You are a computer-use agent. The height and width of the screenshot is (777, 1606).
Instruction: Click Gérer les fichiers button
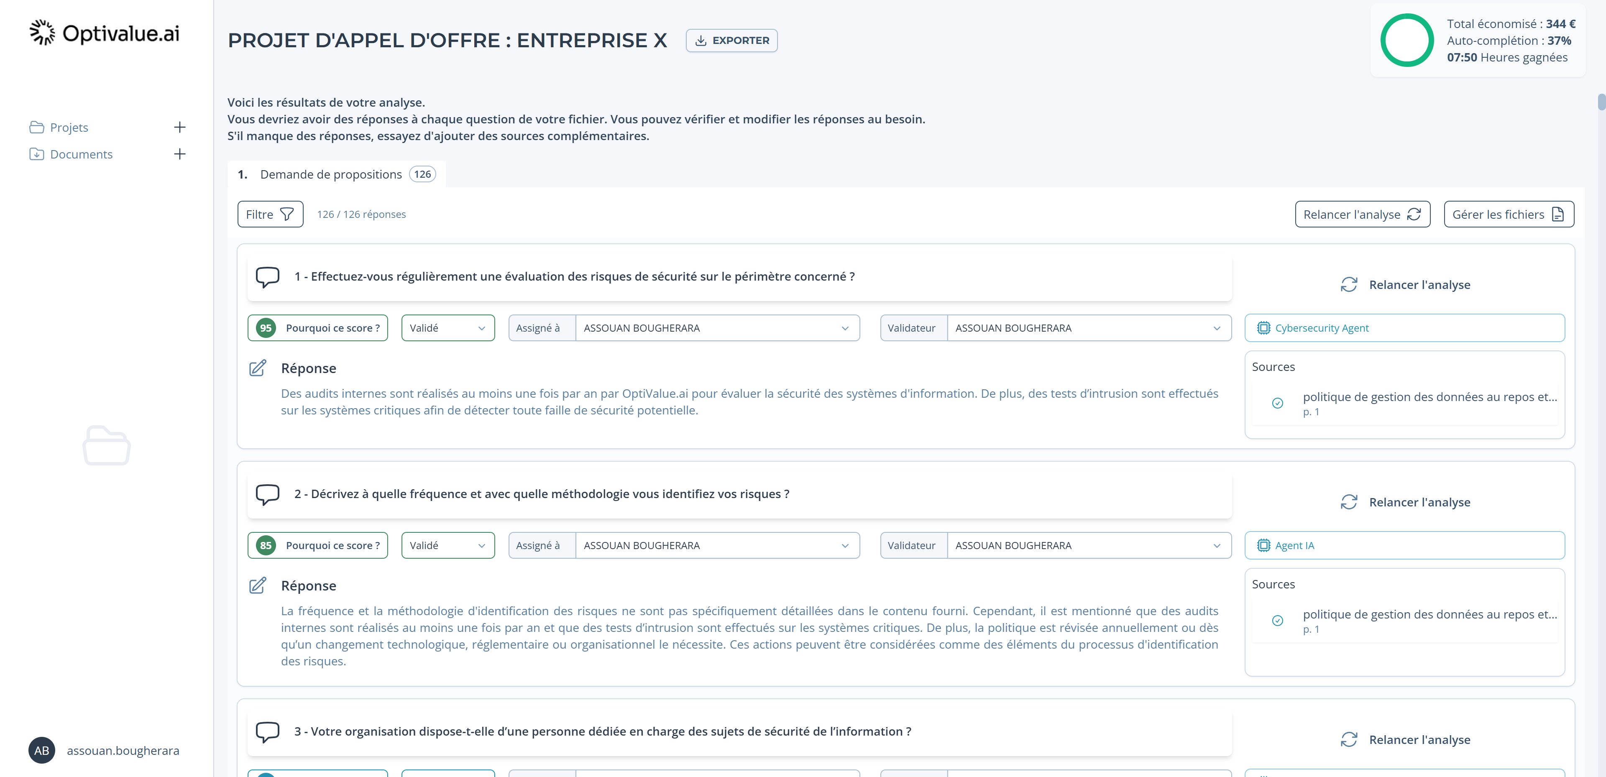point(1509,214)
